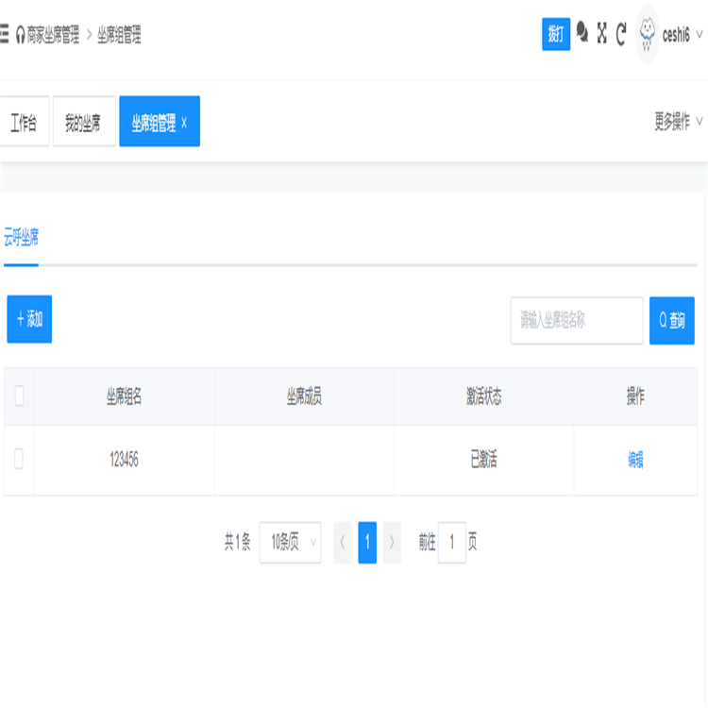
Task: Click the 查询 search button
Action: (672, 321)
